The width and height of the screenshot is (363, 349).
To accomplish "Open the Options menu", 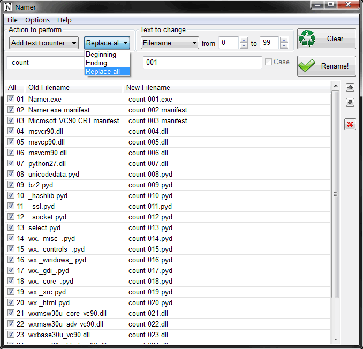I will pyautogui.click(x=37, y=20).
